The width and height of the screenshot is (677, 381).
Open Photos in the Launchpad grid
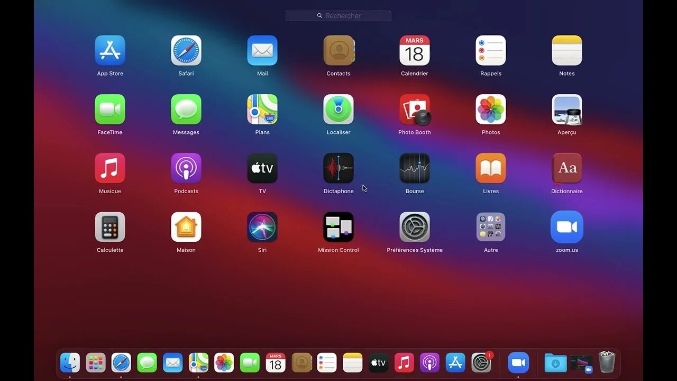[491, 110]
